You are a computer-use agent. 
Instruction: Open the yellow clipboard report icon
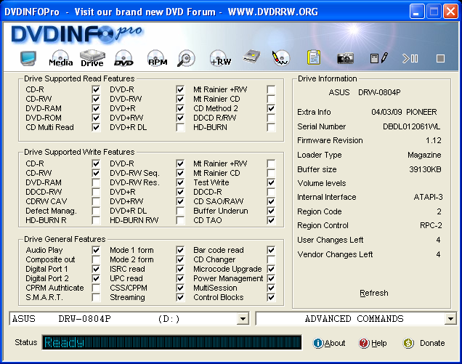[x=314, y=57]
